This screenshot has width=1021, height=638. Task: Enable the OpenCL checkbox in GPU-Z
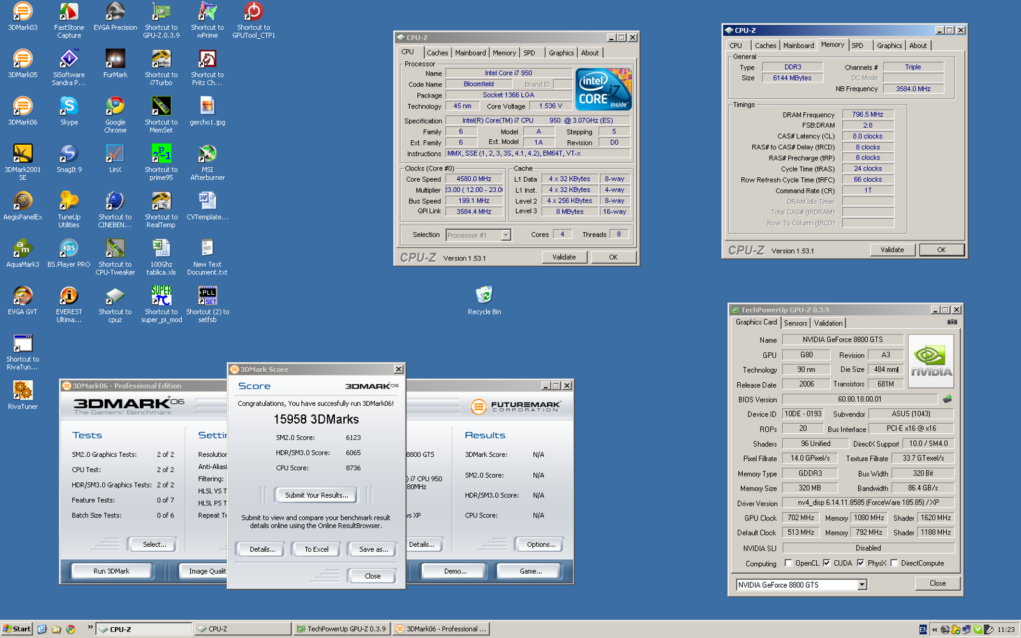point(788,563)
